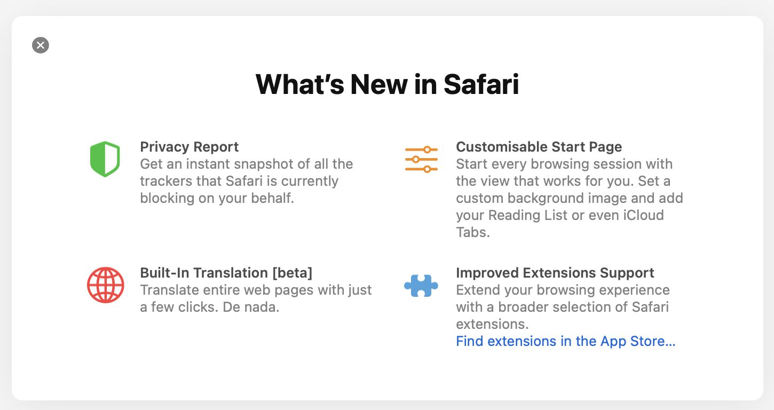Open Find extensions in the App Store link

point(565,341)
